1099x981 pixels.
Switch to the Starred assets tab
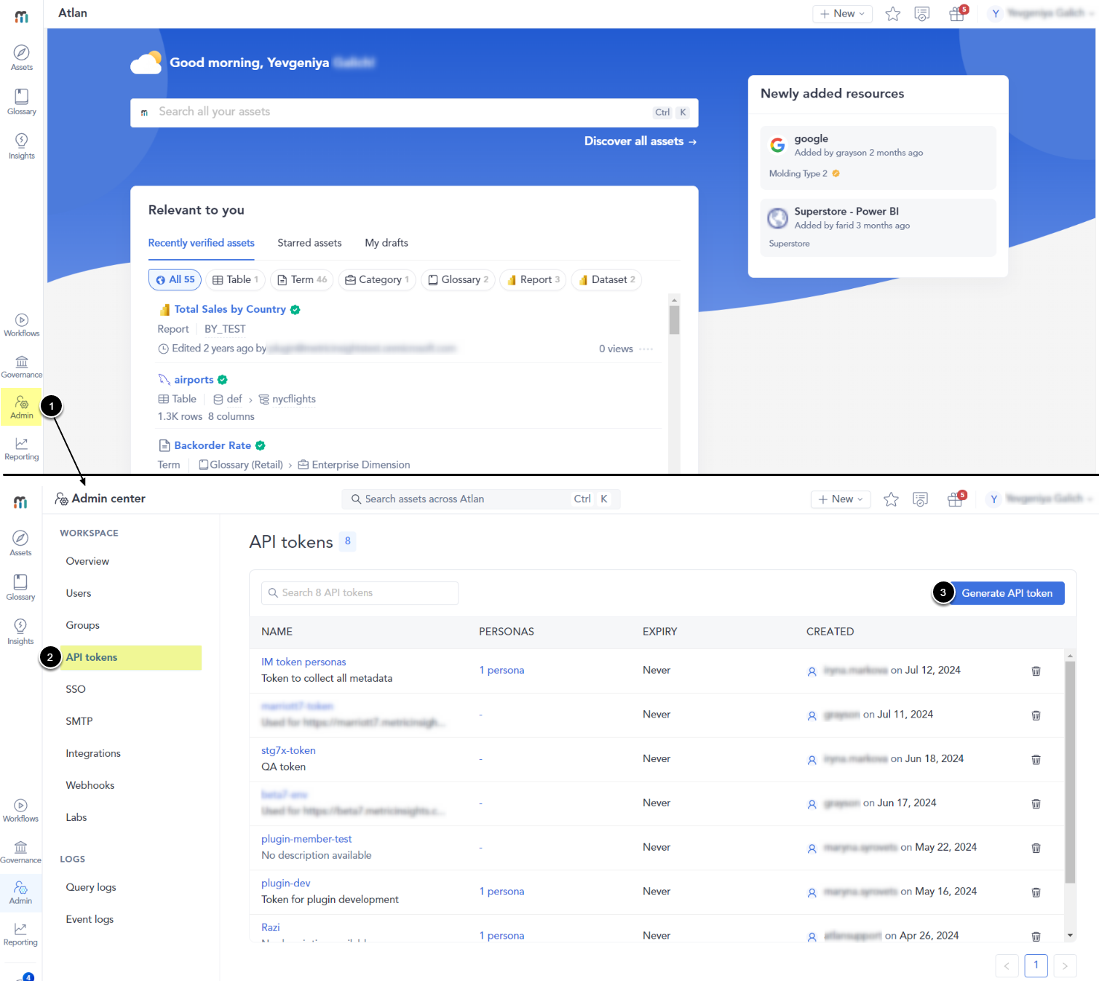(309, 243)
